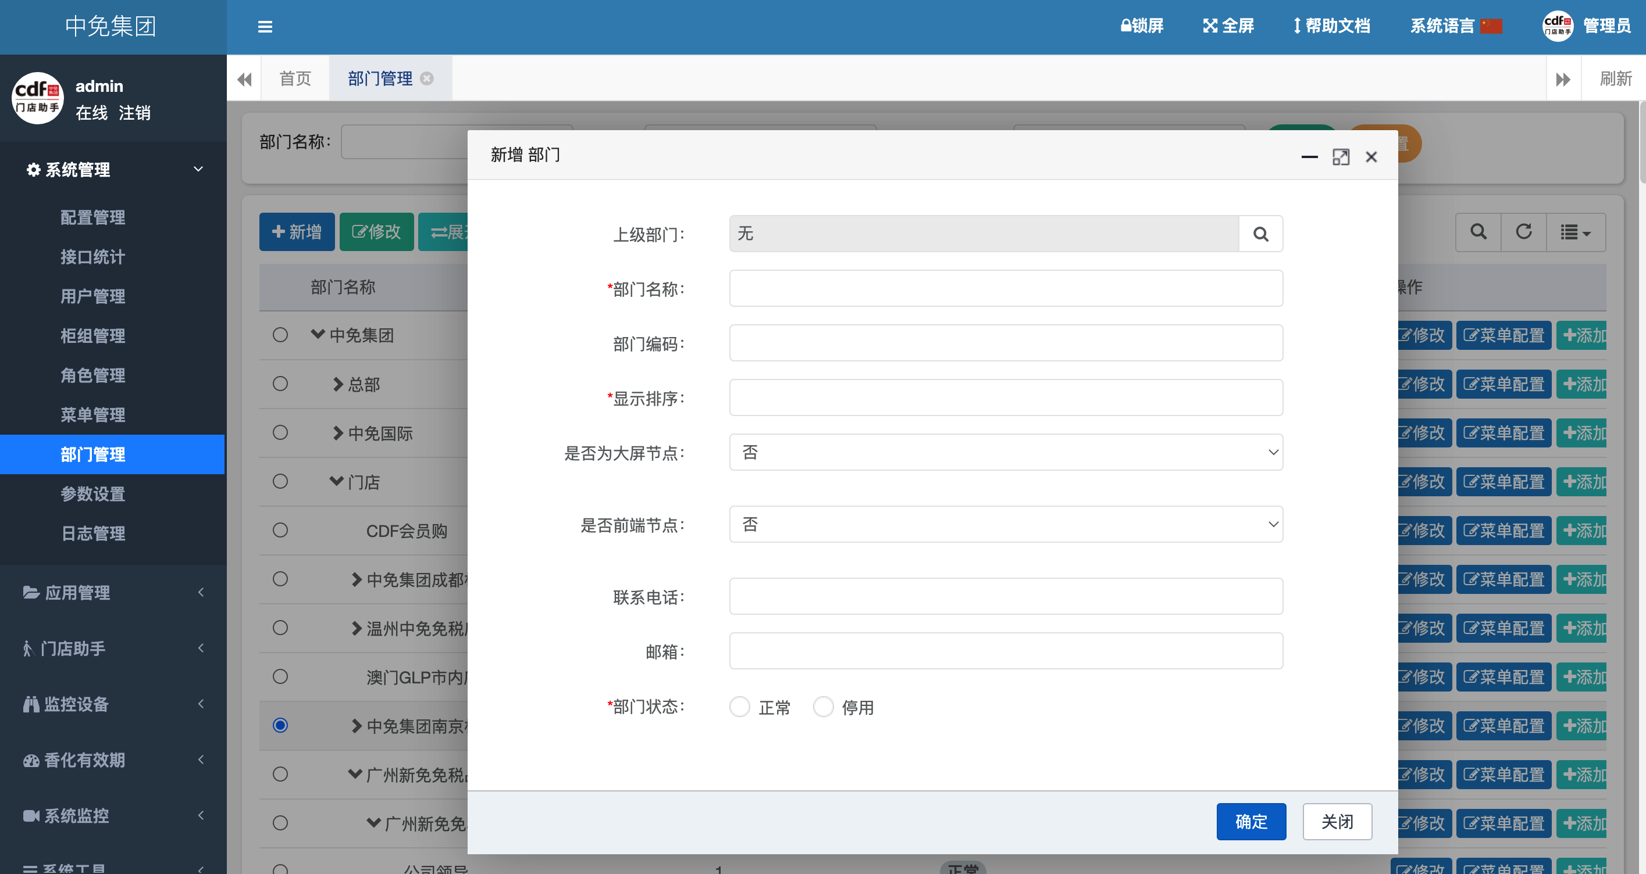The image size is (1646, 874).
Task: Select the radio button for 中免集团 row
Action: [280, 335]
